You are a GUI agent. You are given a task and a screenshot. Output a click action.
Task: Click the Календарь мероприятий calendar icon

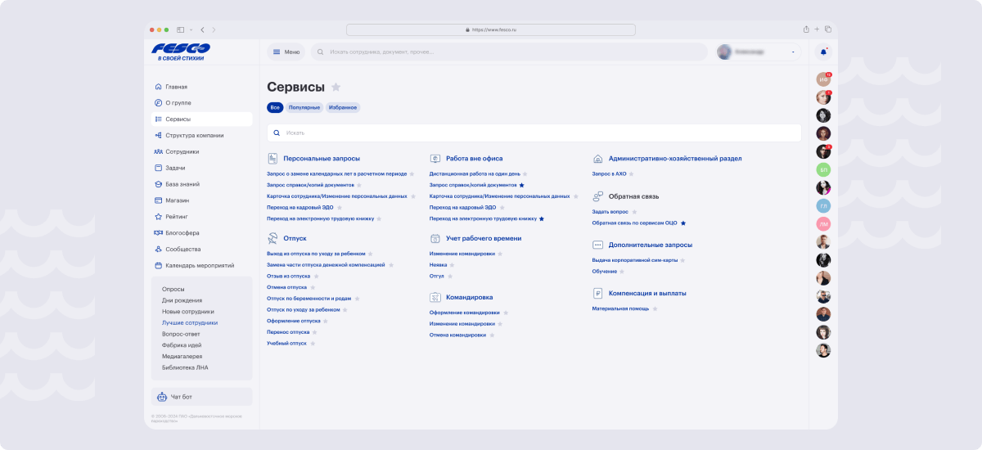point(158,265)
